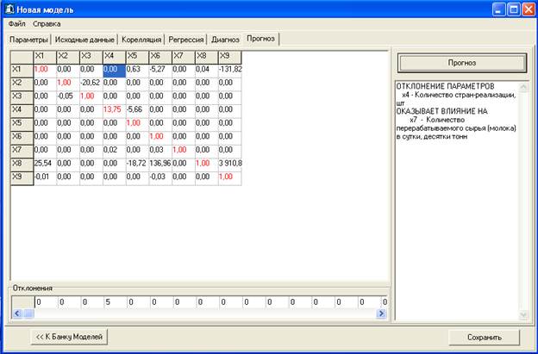Click the X9 column header
This screenshot has width=538, height=354.
tap(230, 57)
